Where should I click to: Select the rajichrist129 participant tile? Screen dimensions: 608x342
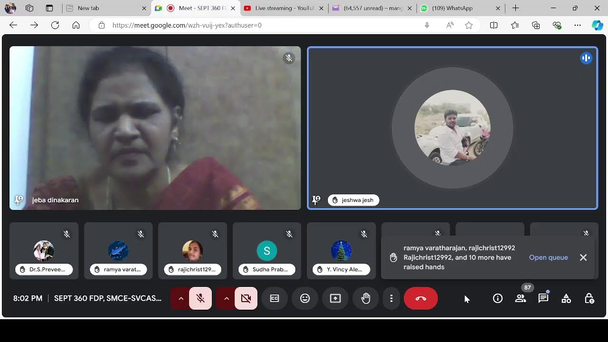192,251
